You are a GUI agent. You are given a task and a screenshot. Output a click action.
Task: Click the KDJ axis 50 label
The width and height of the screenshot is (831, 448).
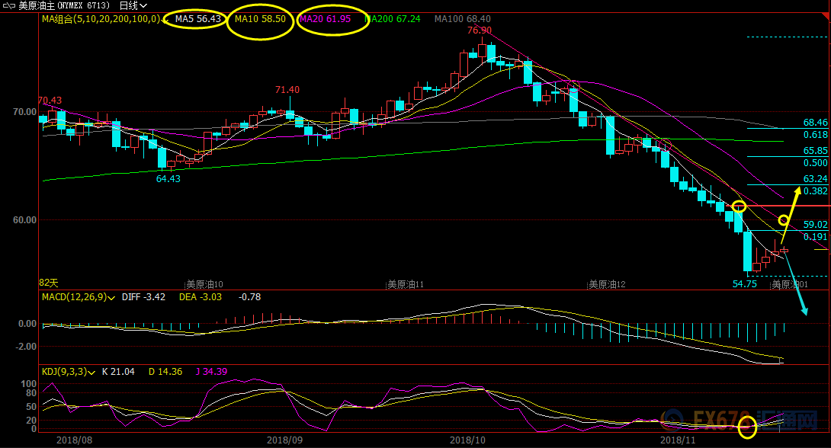pos(31,407)
